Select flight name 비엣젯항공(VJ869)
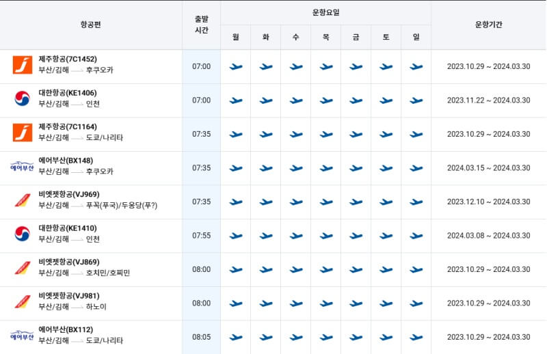This screenshot has height=354, width=547. [69, 262]
